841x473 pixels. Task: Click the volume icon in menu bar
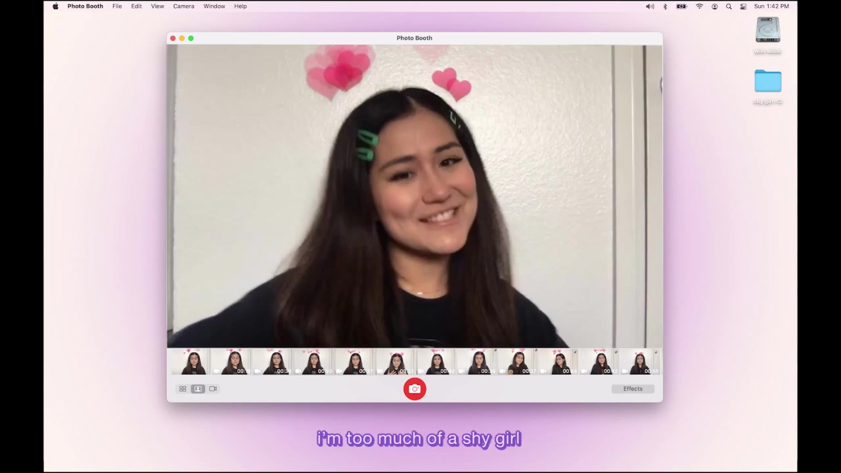coord(650,6)
